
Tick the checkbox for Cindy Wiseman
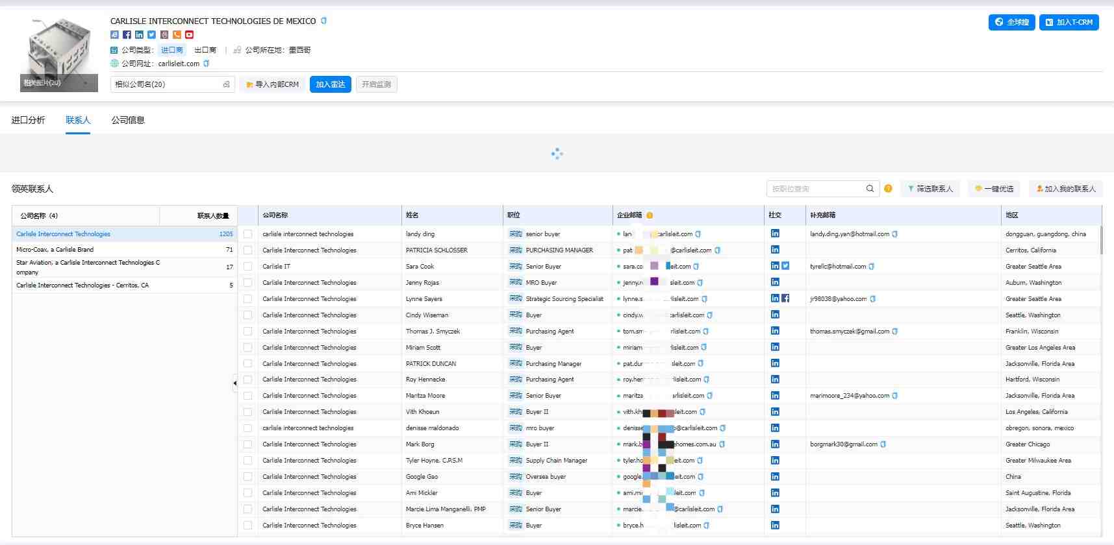click(247, 315)
